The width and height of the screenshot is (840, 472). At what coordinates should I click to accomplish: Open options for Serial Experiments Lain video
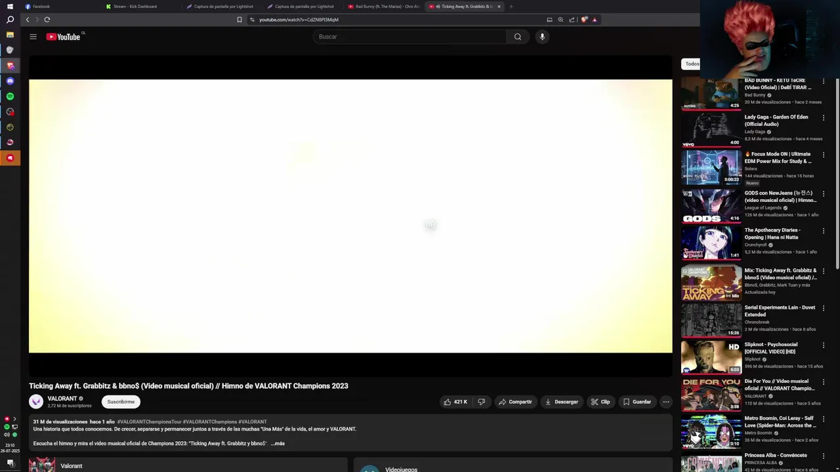tap(824, 308)
